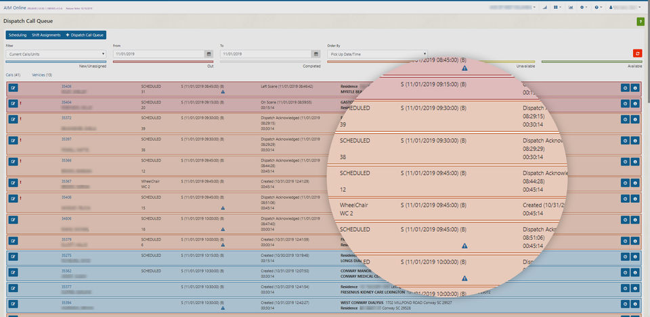
Task: Click clock icon on call 35406 row
Action: click(x=625, y=88)
